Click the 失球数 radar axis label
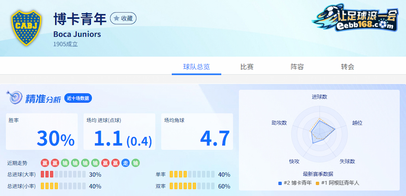 coord(347,161)
